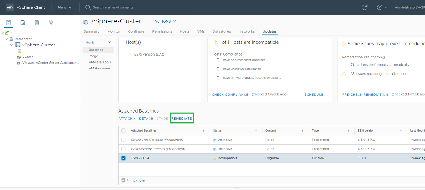Check the Critical Host Patches row checkbox
Screen dimensions: 425x190
pos(123,140)
